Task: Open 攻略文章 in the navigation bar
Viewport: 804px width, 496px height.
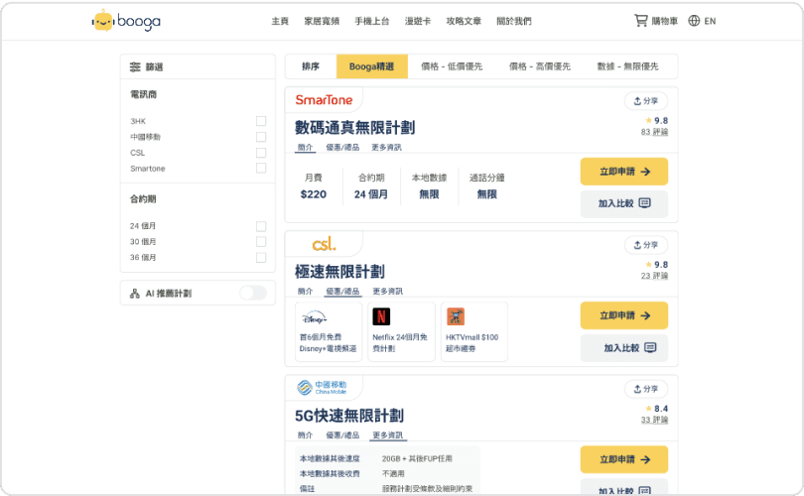Action: point(464,21)
